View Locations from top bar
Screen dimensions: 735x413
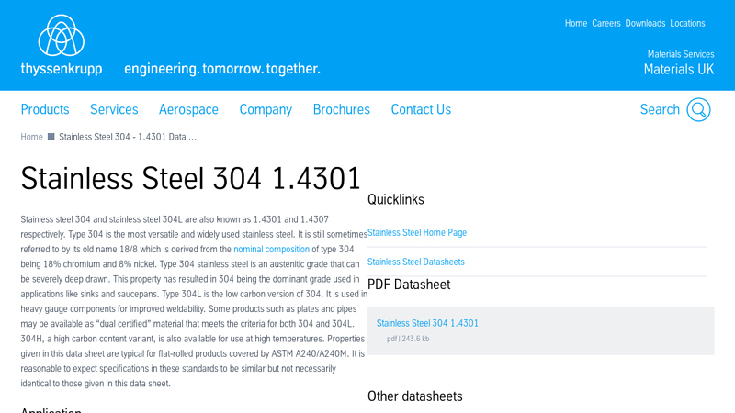(x=687, y=24)
